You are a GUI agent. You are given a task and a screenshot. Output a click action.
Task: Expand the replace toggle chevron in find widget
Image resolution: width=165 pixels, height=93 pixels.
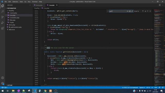(108, 11)
